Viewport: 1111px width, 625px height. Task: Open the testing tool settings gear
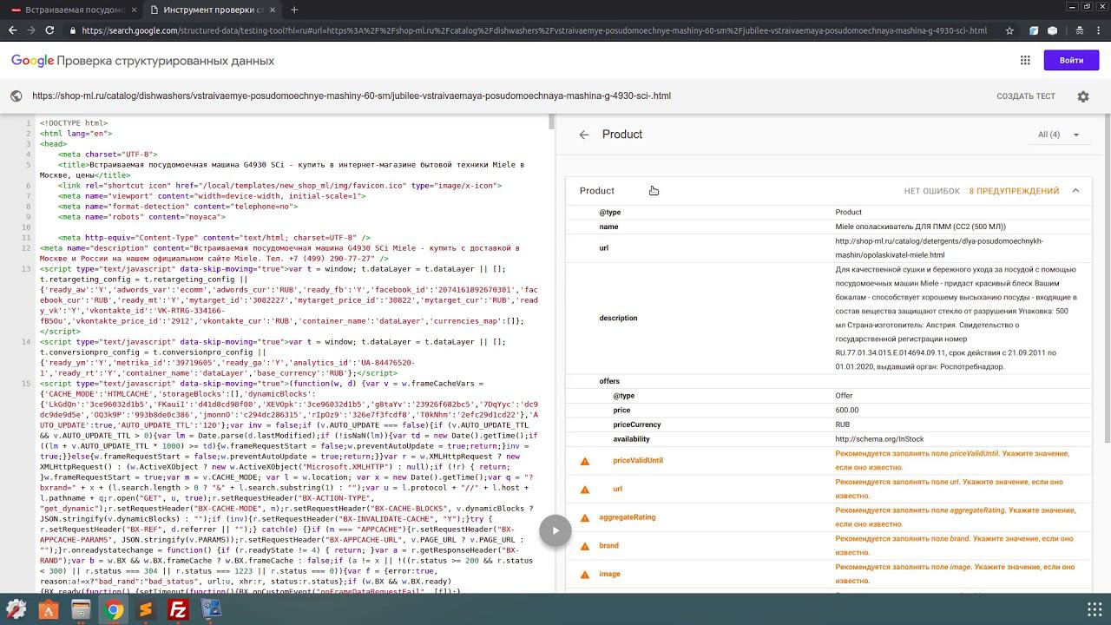click(1083, 96)
